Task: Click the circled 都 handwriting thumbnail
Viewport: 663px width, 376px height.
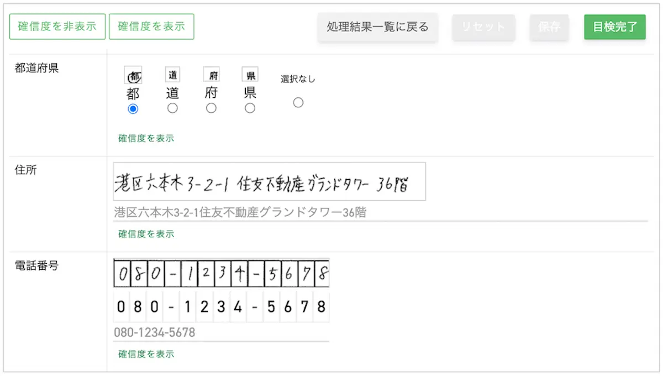Action: 133,75
